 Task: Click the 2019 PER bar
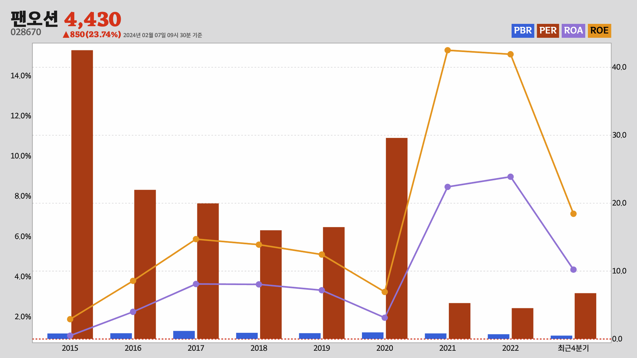pyautogui.click(x=334, y=283)
